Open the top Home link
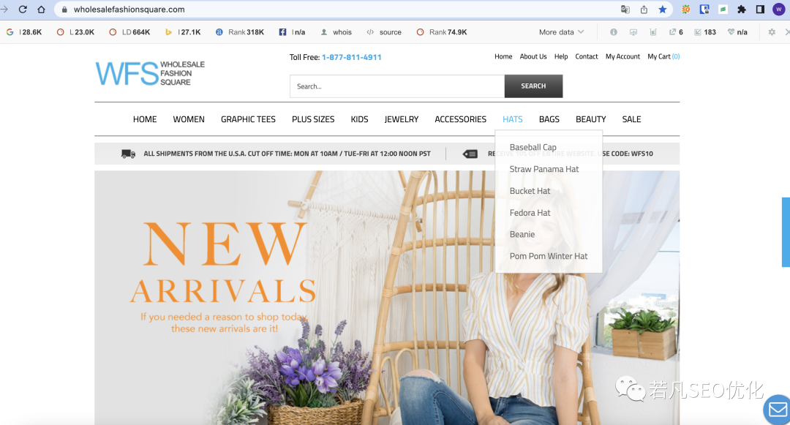Screen dimensions: 790x425 point(503,56)
